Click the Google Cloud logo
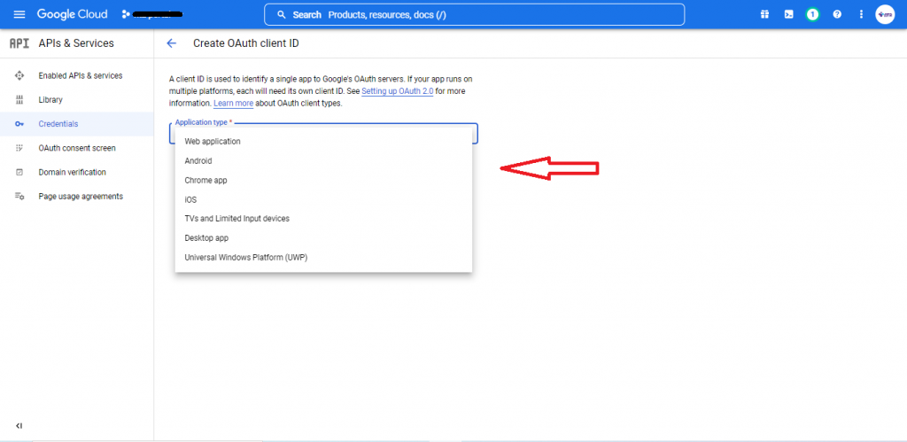This screenshot has width=907, height=442. (73, 14)
